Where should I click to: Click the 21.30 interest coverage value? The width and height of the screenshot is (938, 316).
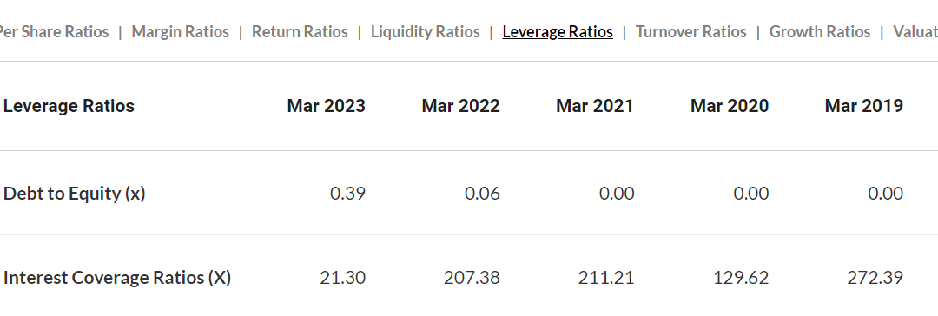coord(343,278)
